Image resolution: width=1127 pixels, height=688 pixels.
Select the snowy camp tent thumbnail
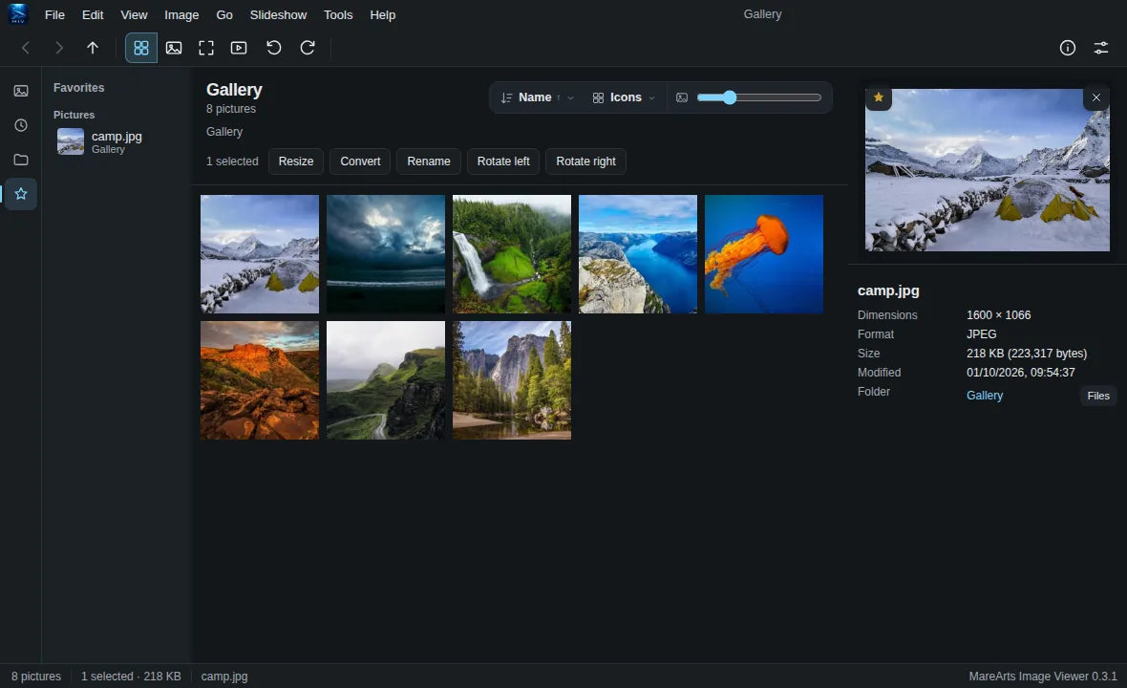(x=260, y=254)
